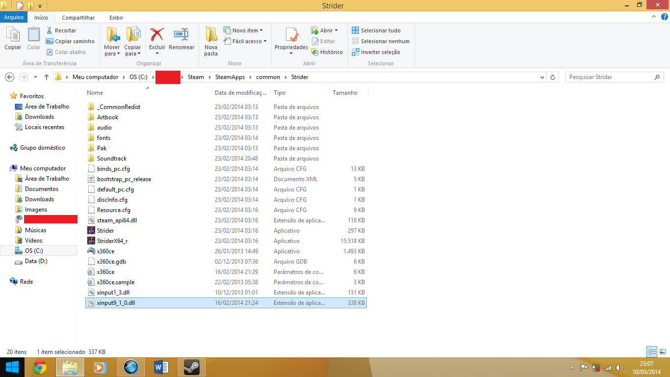Select Data (D:) drive

pos(36,261)
